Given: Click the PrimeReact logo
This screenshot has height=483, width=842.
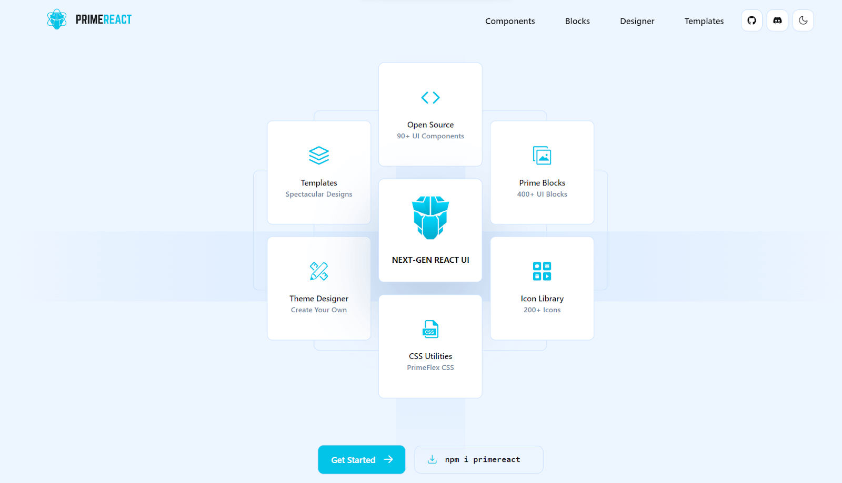Looking at the screenshot, I should pyautogui.click(x=88, y=19).
